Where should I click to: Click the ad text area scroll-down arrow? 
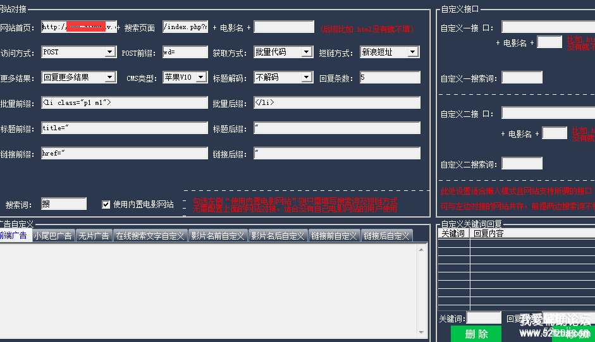pyautogui.click(x=421, y=332)
